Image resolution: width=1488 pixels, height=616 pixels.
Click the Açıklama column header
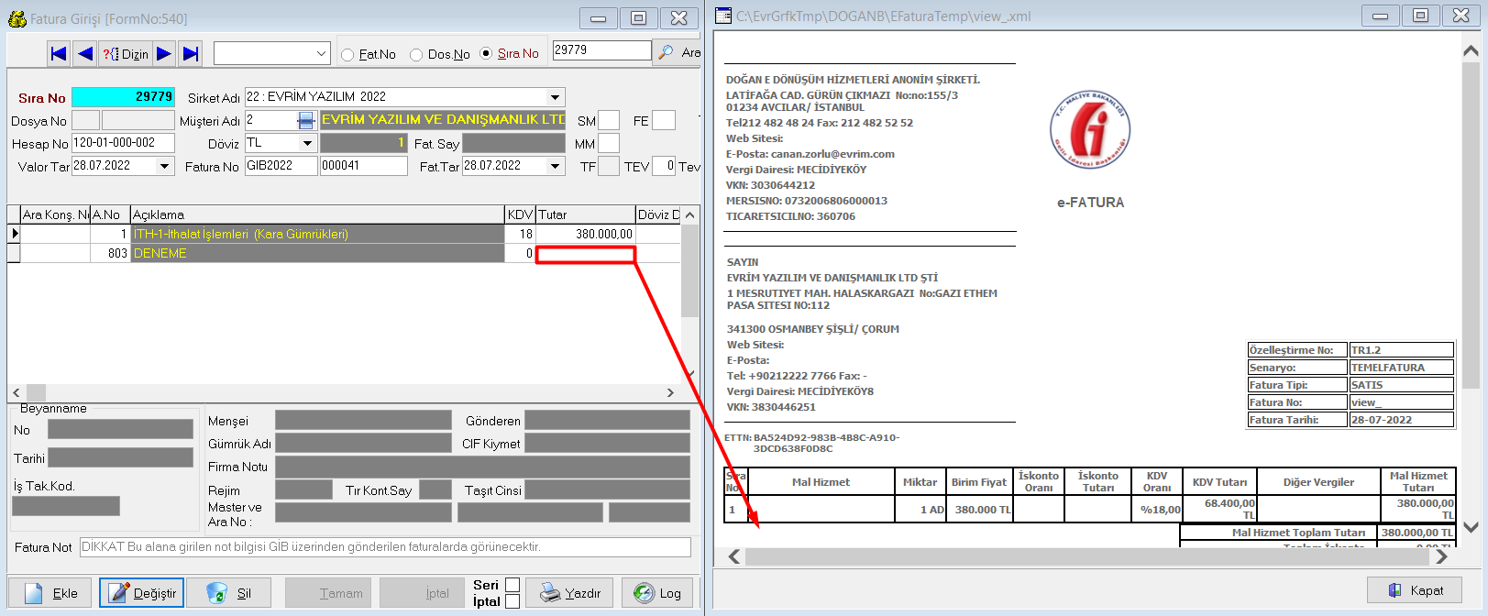(318, 214)
